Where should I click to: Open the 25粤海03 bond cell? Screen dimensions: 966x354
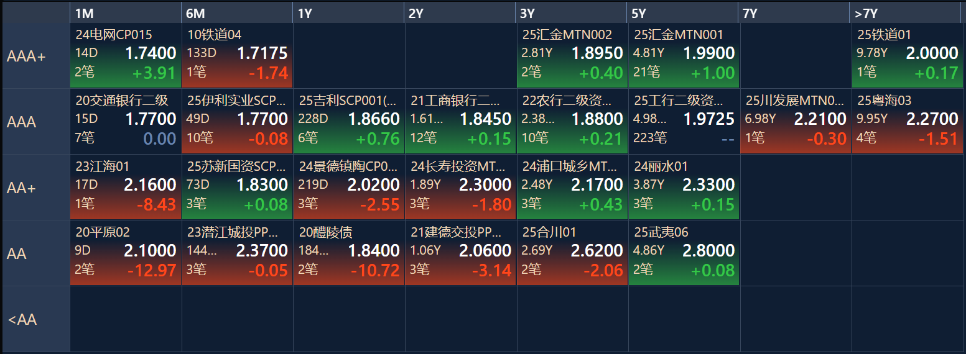pos(906,122)
